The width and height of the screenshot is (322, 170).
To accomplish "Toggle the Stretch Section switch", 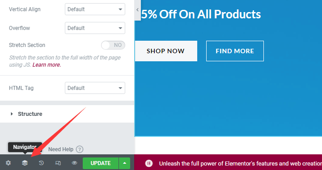I will pyautogui.click(x=113, y=45).
